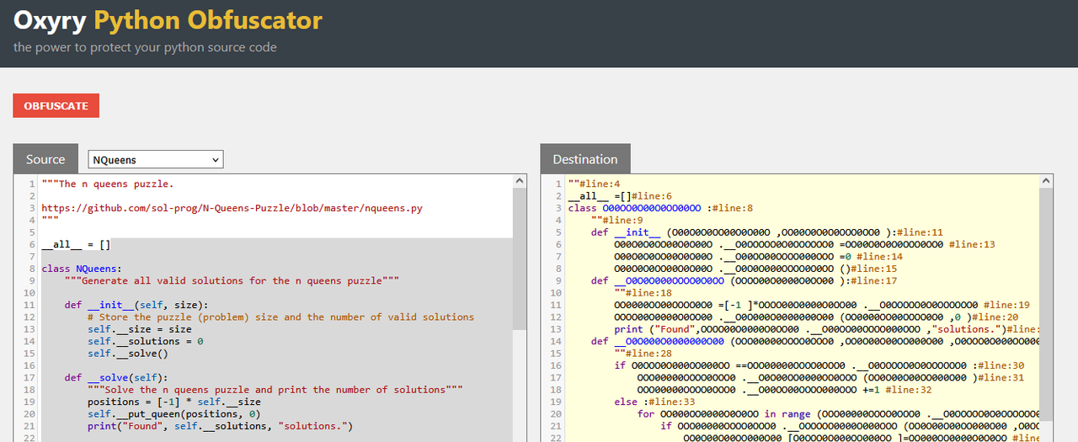
Task: Click the red OBFUSCATE button
Action: (x=56, y=106)
